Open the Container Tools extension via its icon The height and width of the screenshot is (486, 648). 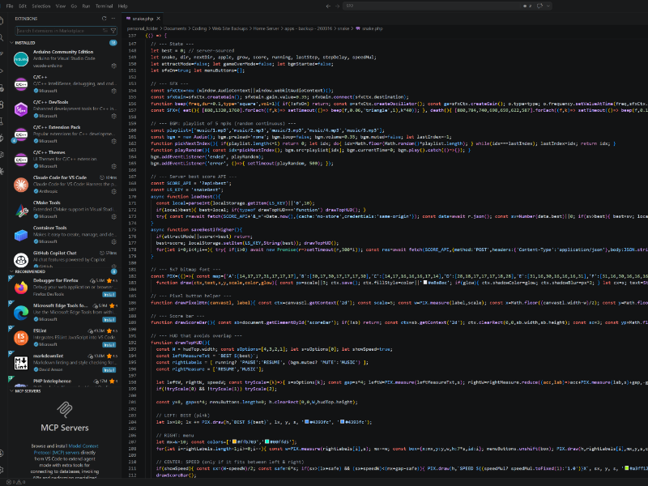[x=22, y=235]
